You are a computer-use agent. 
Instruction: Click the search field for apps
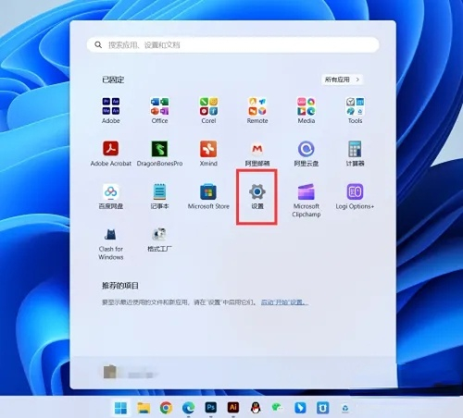point(233,45)
